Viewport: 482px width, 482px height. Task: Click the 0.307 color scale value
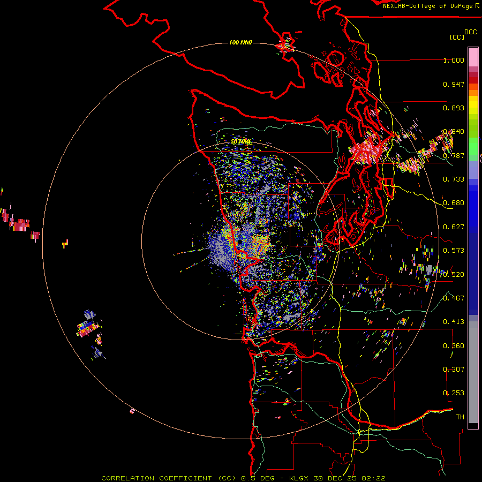[454, 370]
